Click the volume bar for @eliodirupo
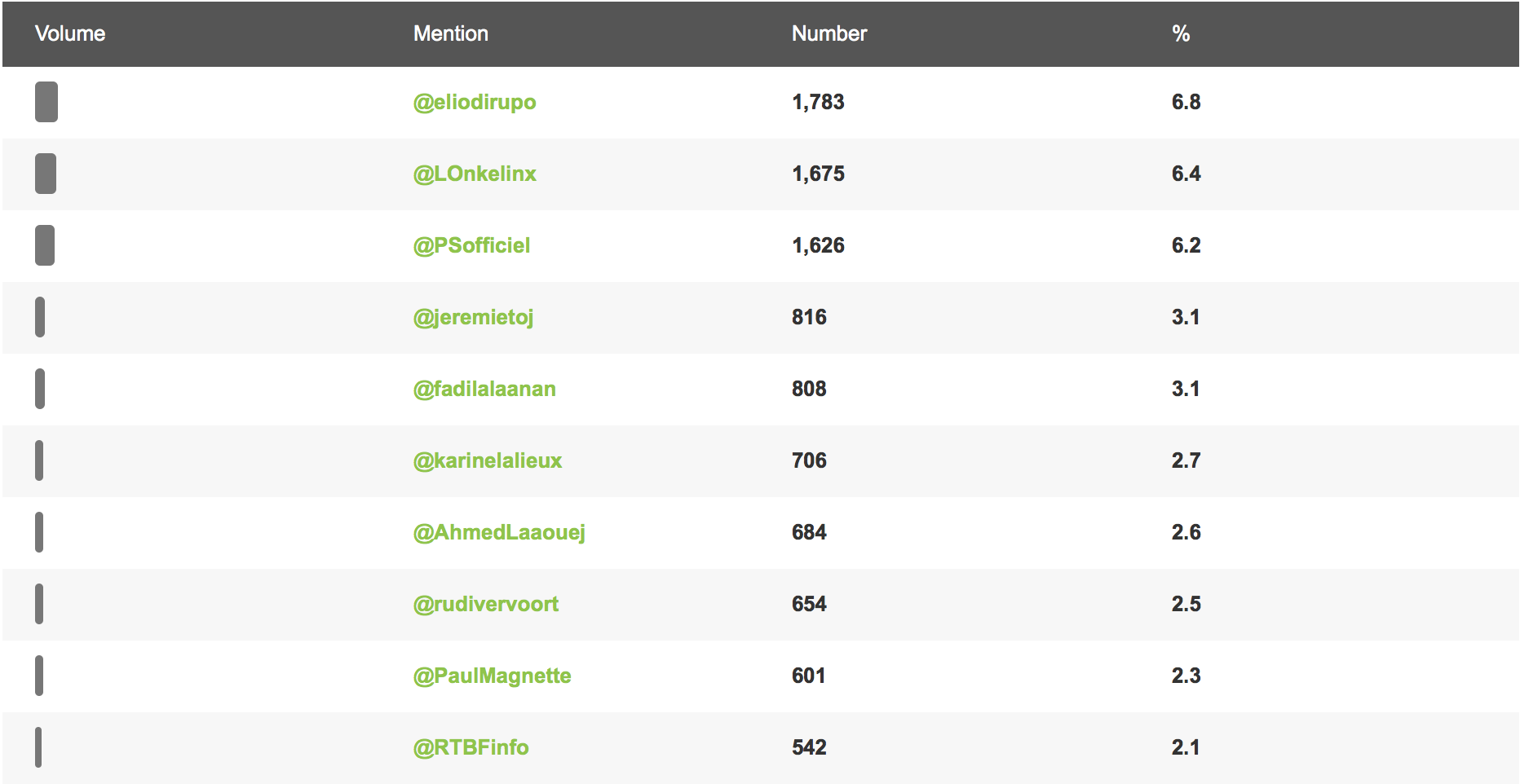 (x=46, y=102)
